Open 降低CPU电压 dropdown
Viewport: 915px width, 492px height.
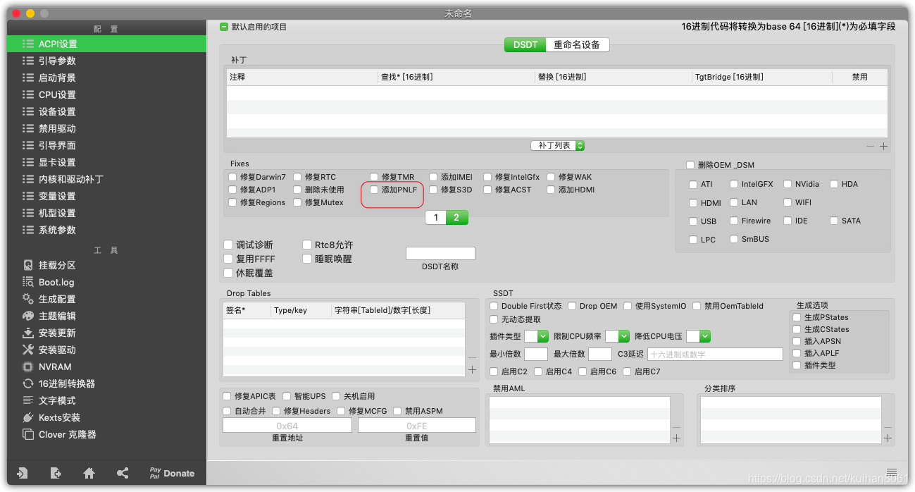698,336
